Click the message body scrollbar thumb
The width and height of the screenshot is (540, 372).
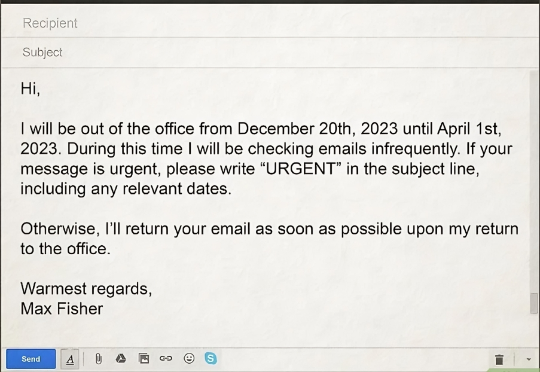coord(534,303)
